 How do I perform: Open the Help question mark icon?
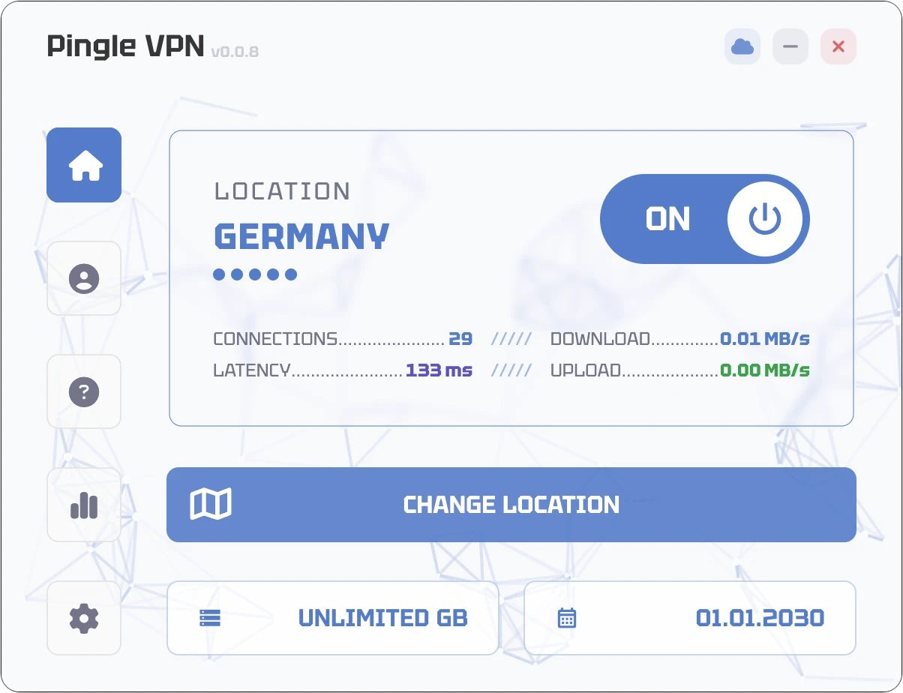pos(83,391)
